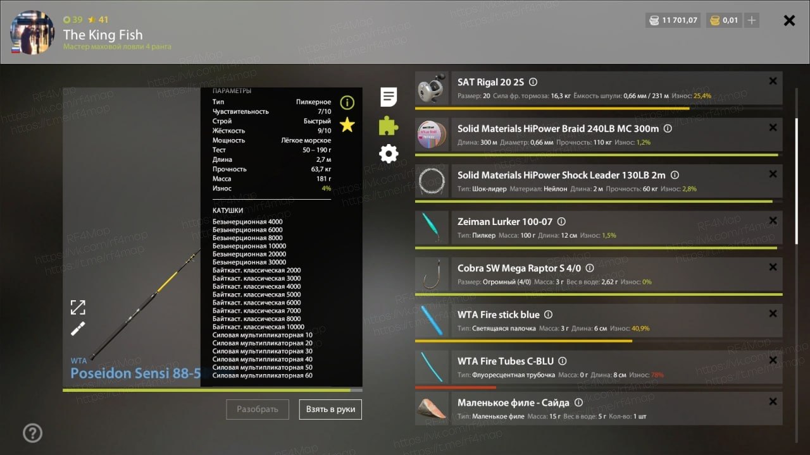Image resolution: width=810 pixels, height=455 pixels.
Task: Open the rod description notes icon
Action: coord(389,97)
